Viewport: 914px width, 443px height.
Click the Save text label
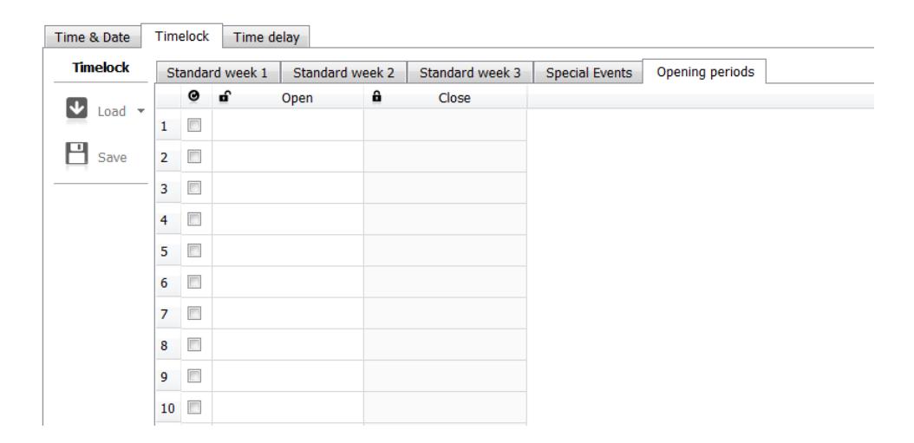click(x=112, y=158)
